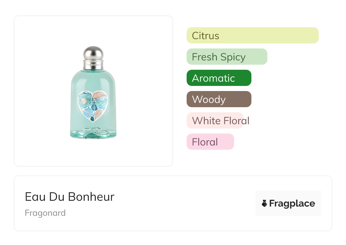Click the clear glass base of the bottle
Screen dimensions: 346x245
[x=93, y=133]
